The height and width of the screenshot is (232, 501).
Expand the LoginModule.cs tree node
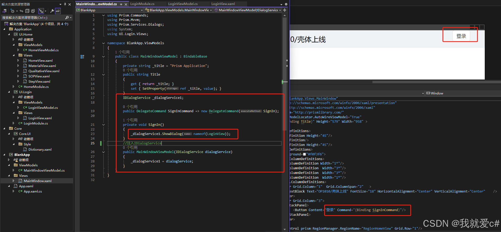14,123
